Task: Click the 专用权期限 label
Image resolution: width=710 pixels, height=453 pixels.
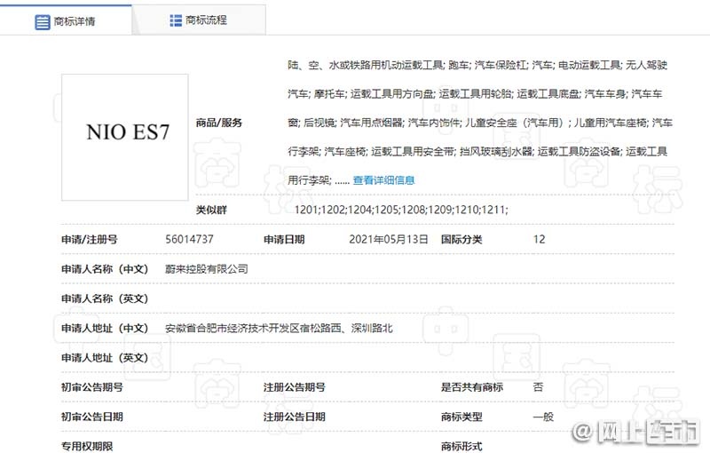Action: pyautogui.click(x=87, y=446)
